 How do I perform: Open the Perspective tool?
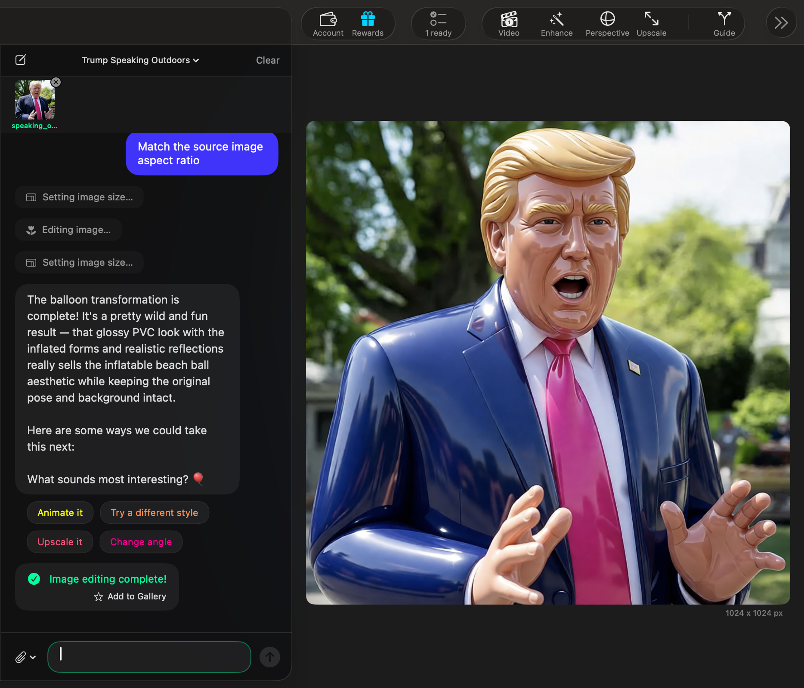point(607,24)
